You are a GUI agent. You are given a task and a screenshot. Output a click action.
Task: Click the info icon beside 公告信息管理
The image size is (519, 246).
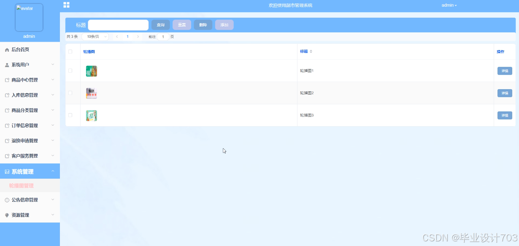pyautogui.click(x=7, y=200)
